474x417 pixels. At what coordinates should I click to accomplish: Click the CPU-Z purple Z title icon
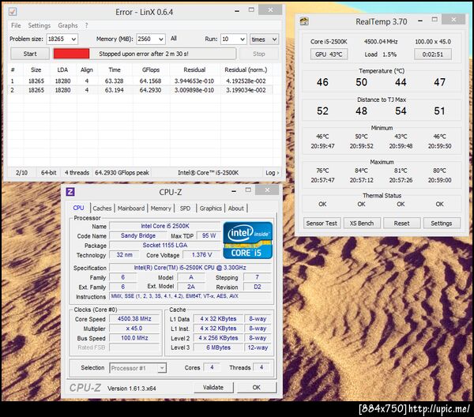click(70, 192)
